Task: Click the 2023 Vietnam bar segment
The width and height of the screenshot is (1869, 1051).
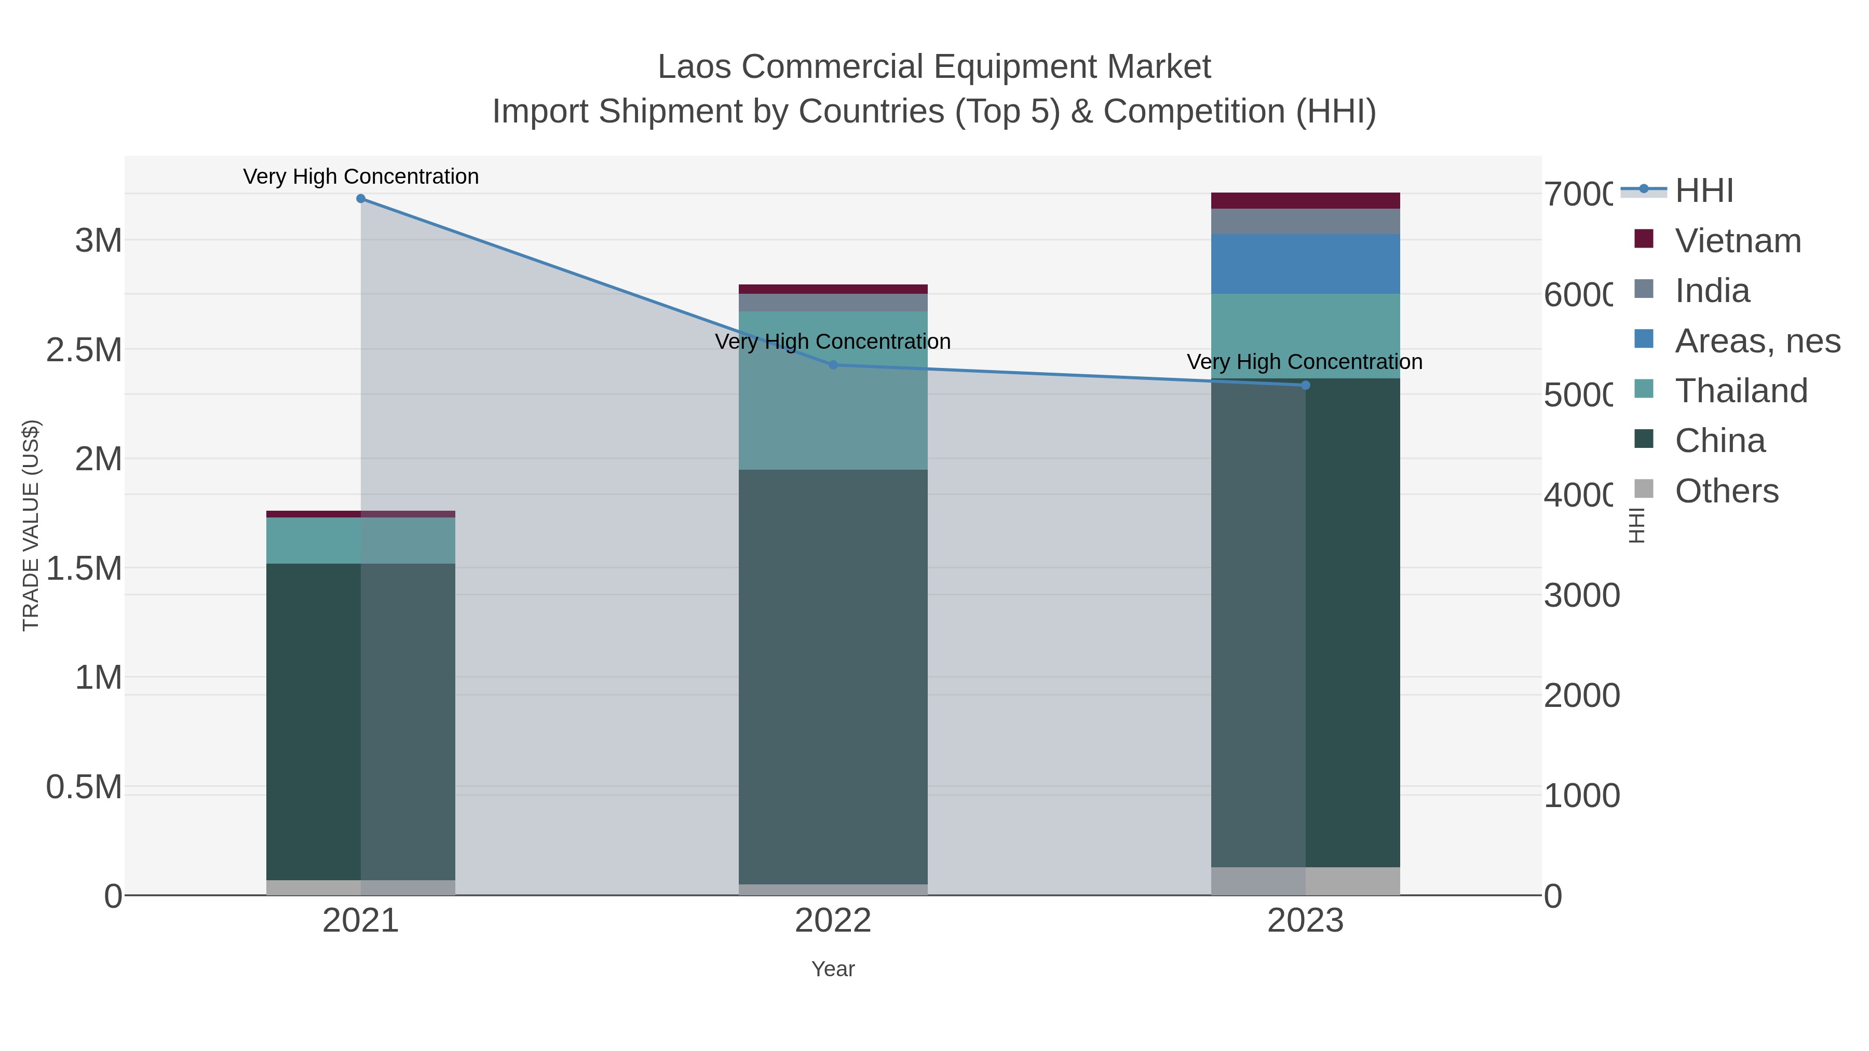Action: (1305, 201)
